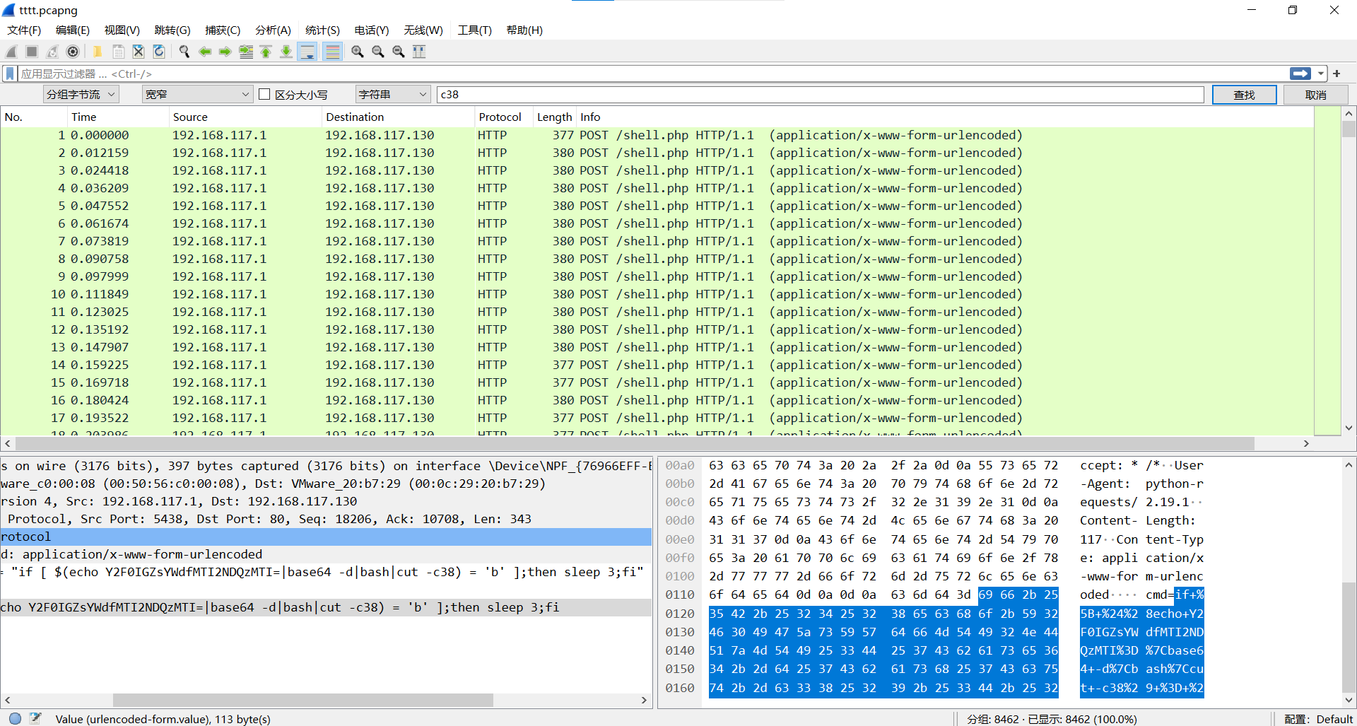
Task: Open capture file properties icon in status bar
Action: point(36,718)
